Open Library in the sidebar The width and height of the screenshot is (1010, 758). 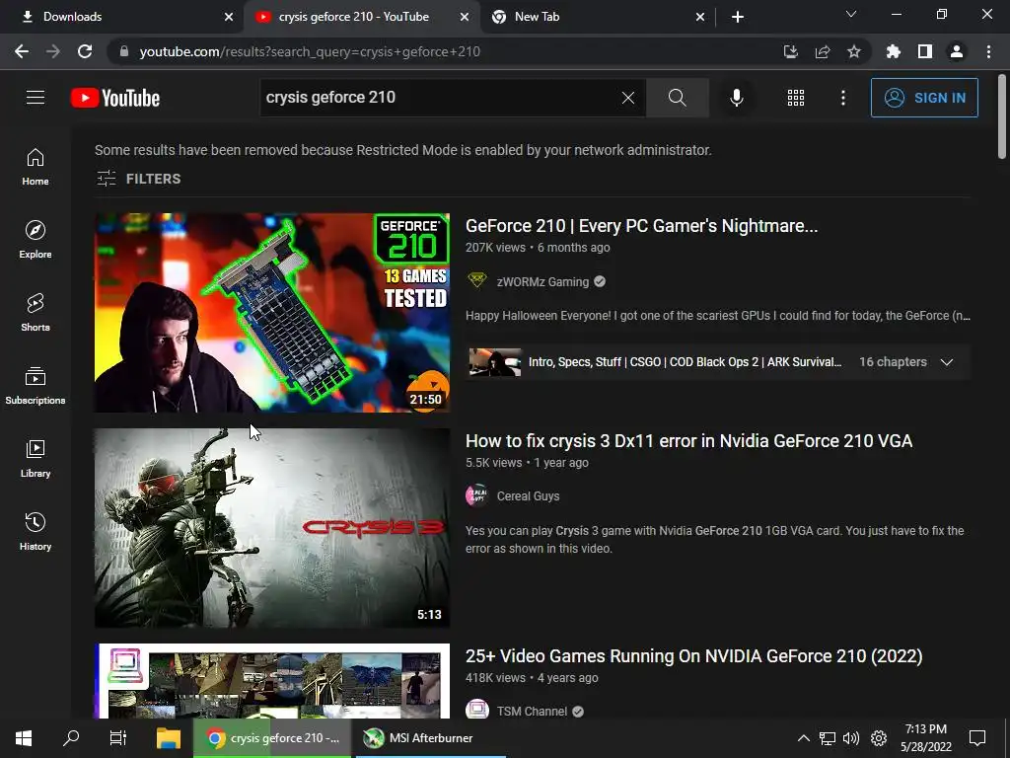click(36, 458)
